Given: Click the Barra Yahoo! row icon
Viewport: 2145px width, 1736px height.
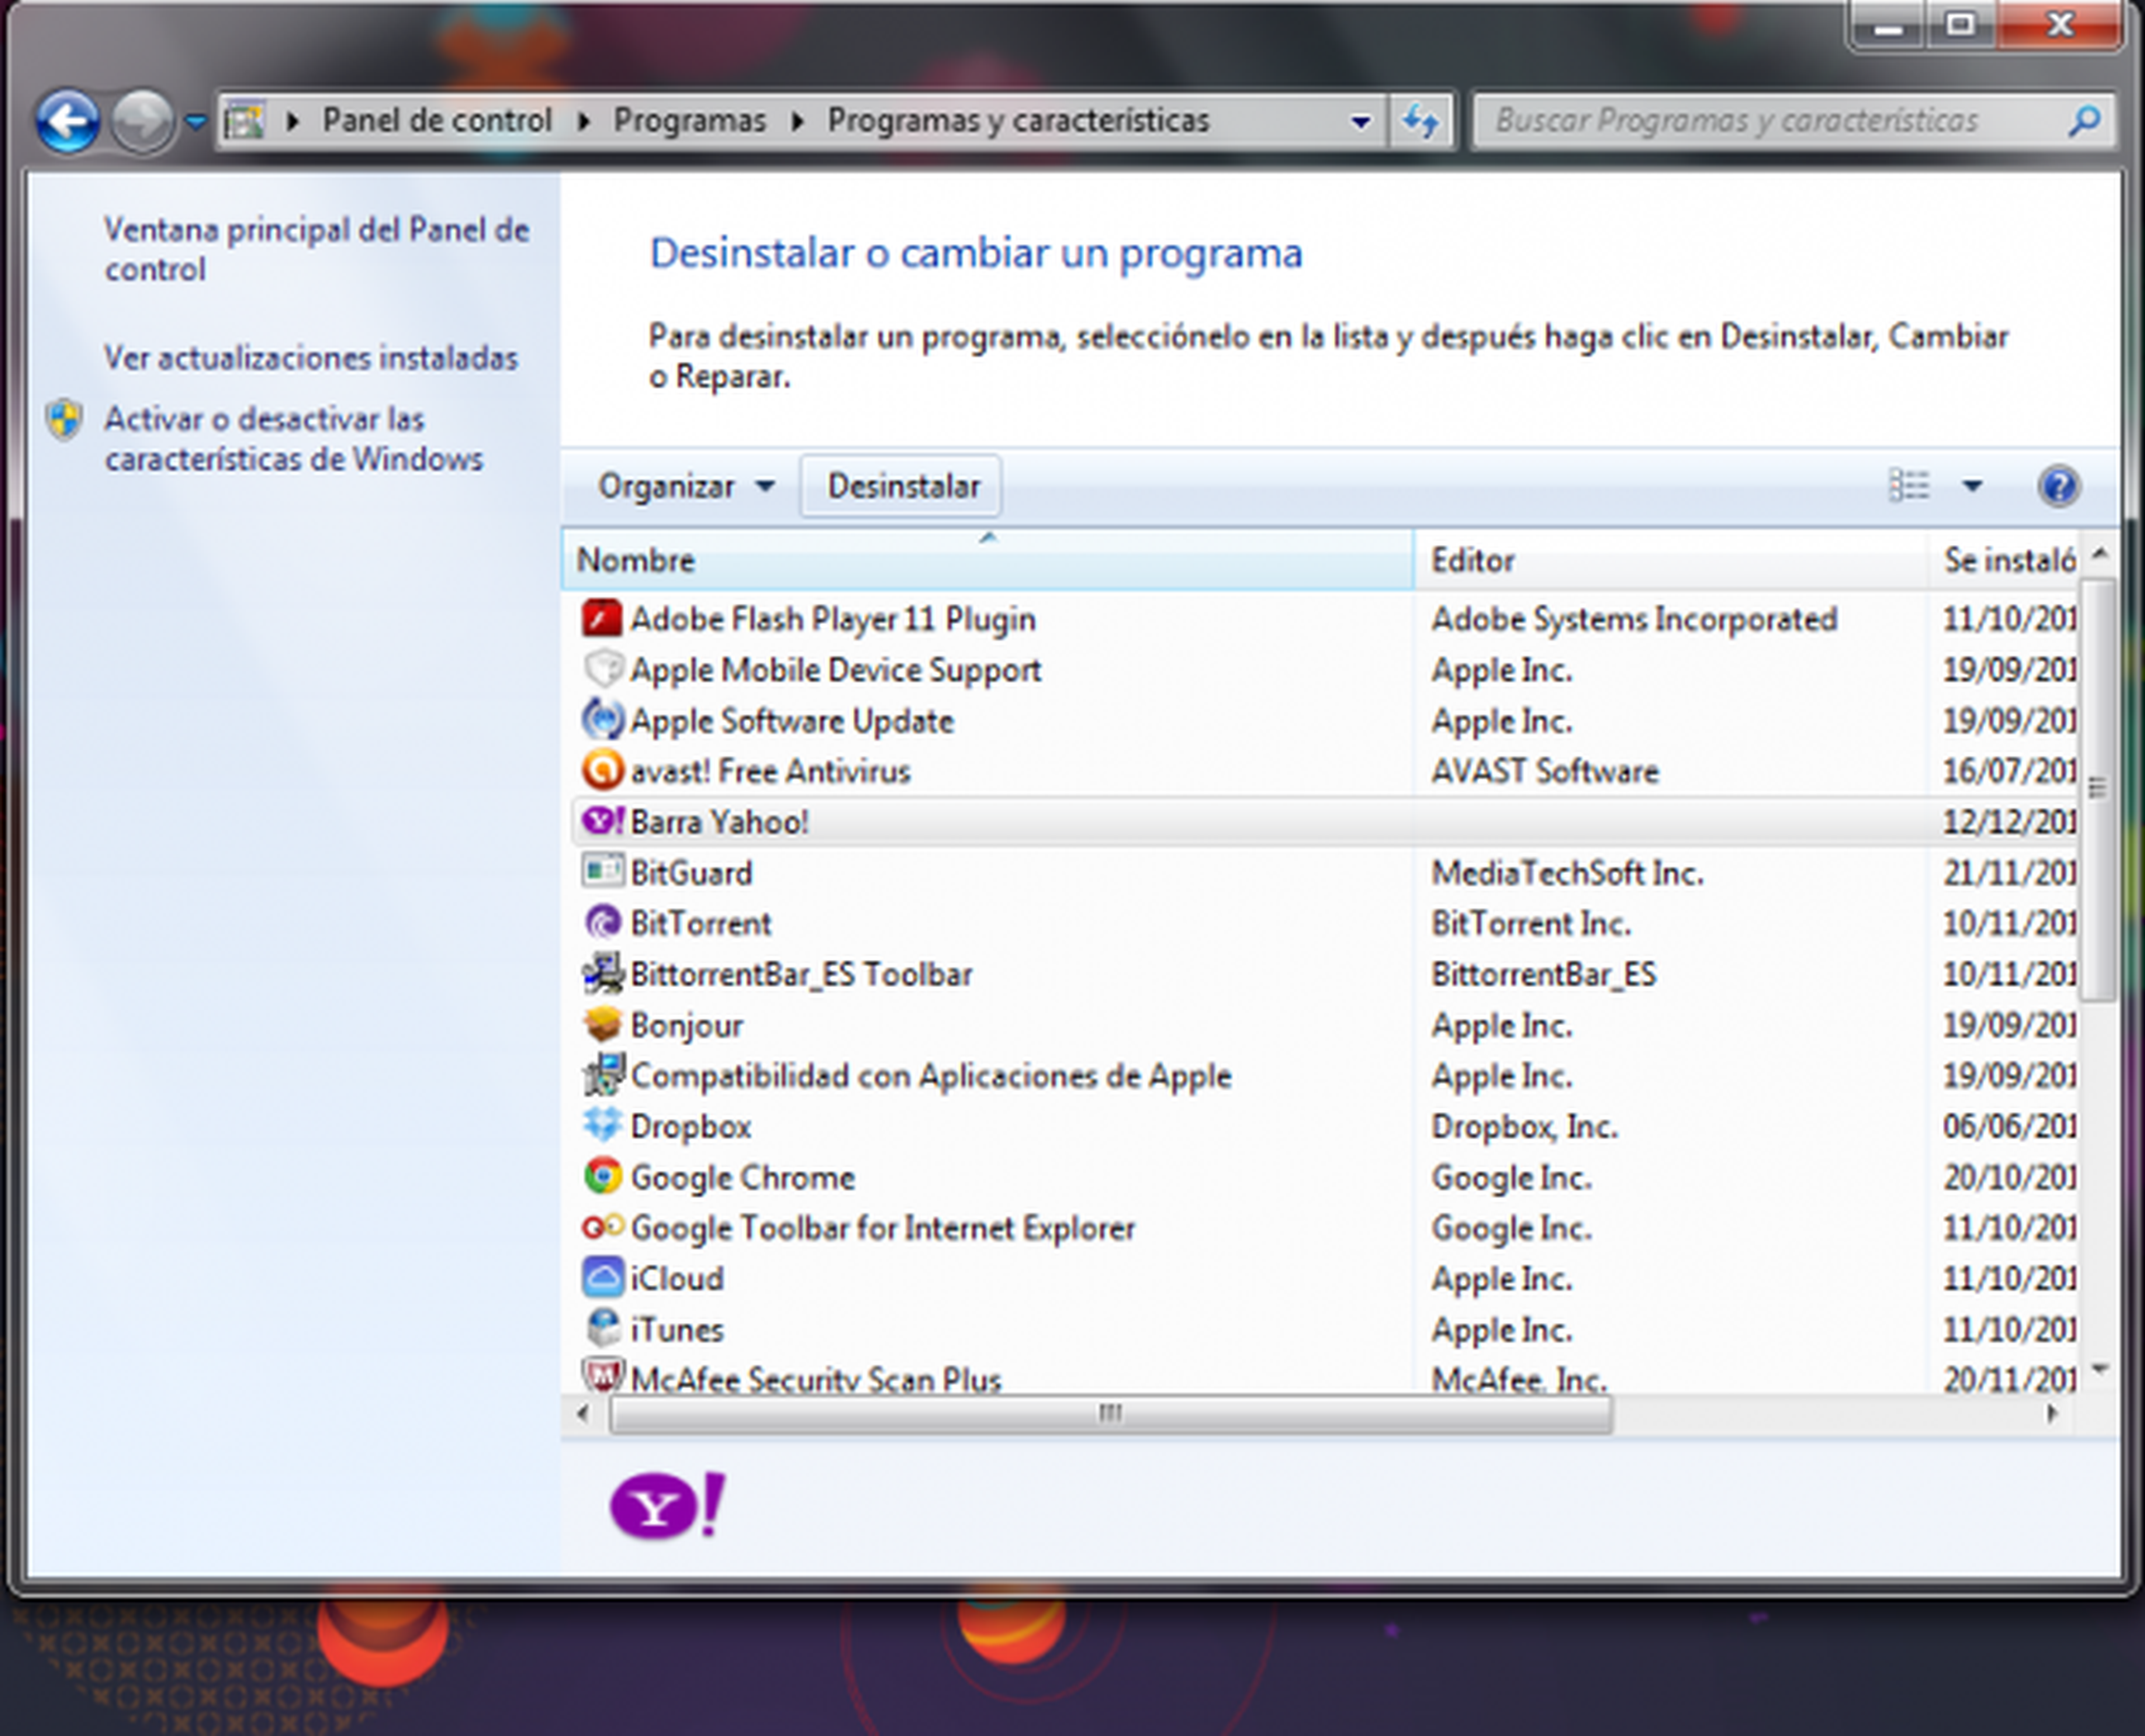Looking at the screenshot, I should click(x=602, y=822).
